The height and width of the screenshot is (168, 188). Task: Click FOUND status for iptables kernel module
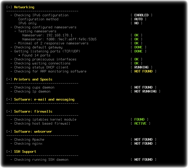139,119
